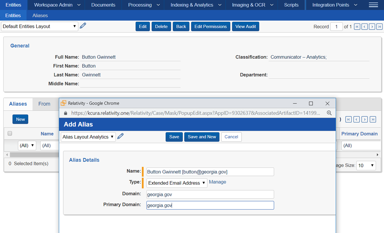Go to previous page of the Aliases list
384x233 pixels.
click(356, 119)
